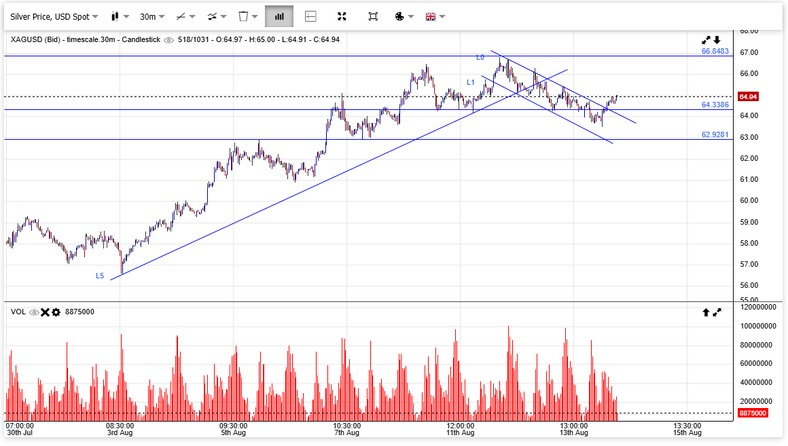Remove VOL indicator with the X icon
Viewport: 788px width, 446px height.
coord(46,312)
